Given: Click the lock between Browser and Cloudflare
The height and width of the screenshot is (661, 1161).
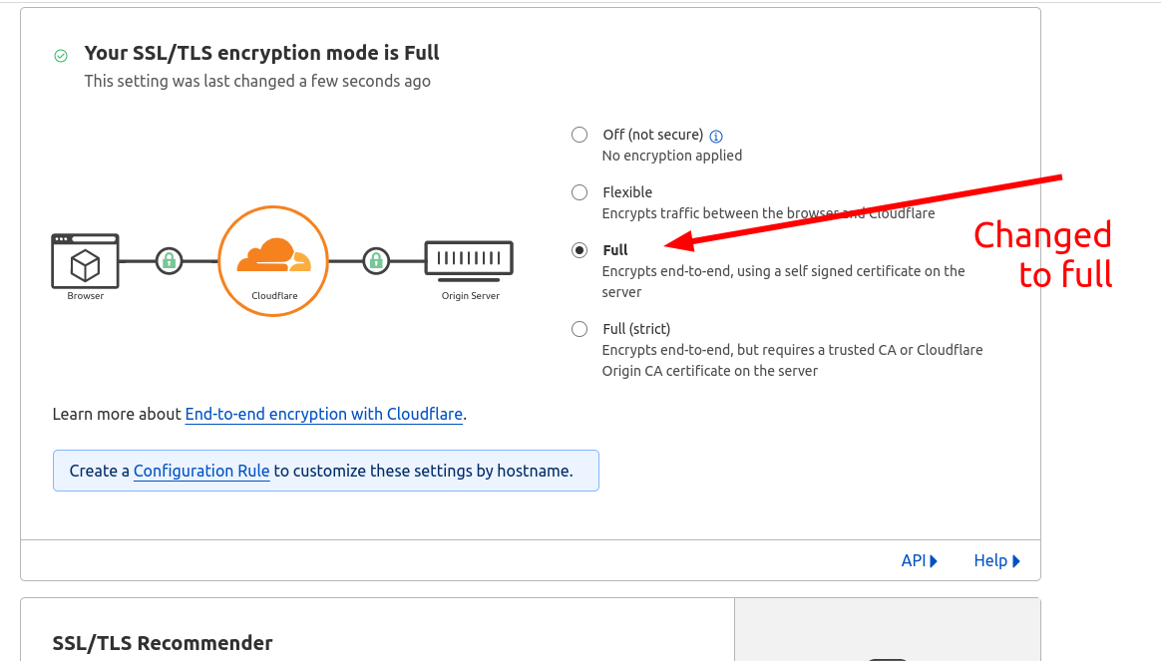Looking at the screenshot, I should click(x=170, y=261).
